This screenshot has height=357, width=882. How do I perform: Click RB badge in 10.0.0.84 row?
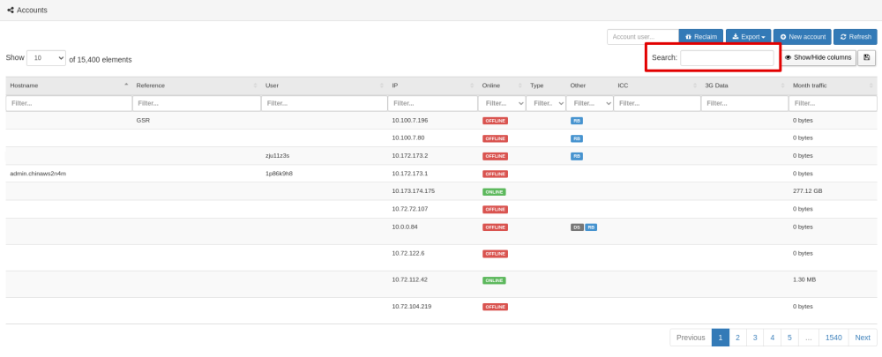[591, 227]
